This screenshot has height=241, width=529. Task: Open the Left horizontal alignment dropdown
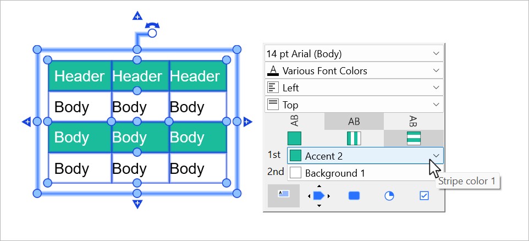tap(354, 87)
